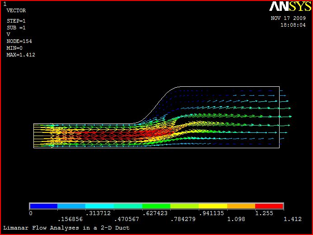This screenshot has height=235, width=313.
Task: Click the NODE=154 label
Action: [19, 41]
